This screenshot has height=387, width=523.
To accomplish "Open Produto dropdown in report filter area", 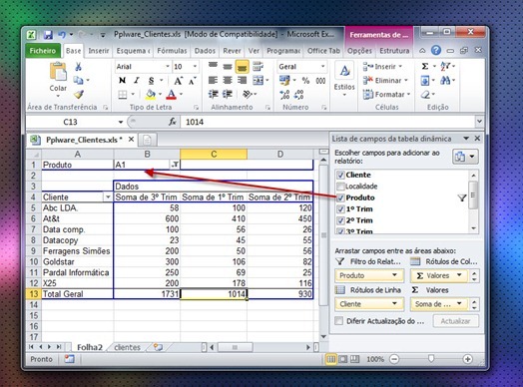I will (x=394, y=275).
